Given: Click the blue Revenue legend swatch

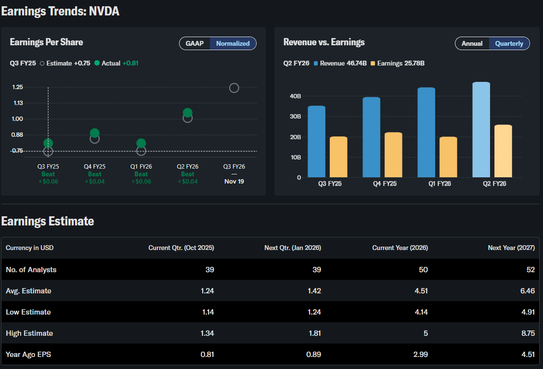Looking at the screenshot, I should click(x=316, y=63).
